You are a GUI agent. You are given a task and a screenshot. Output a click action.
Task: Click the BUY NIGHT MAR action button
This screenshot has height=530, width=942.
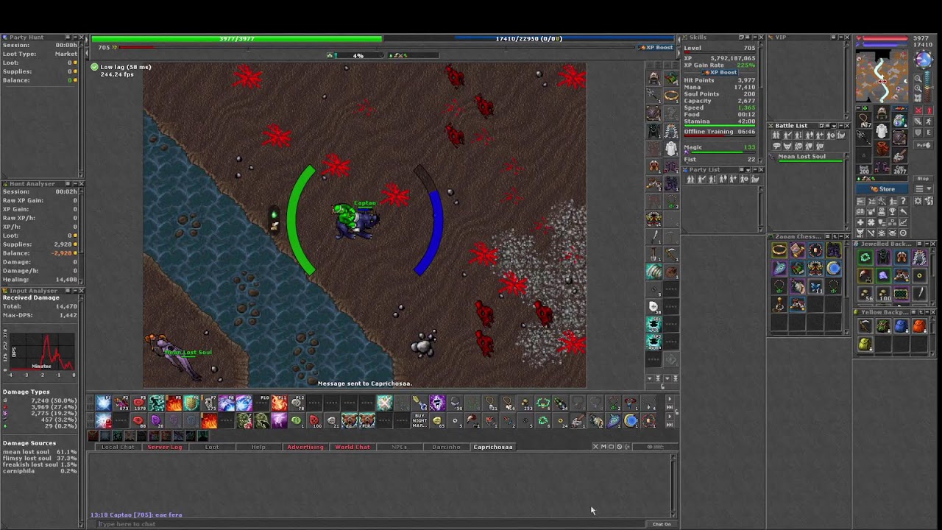pyautogui.click(x=419, y=420)
